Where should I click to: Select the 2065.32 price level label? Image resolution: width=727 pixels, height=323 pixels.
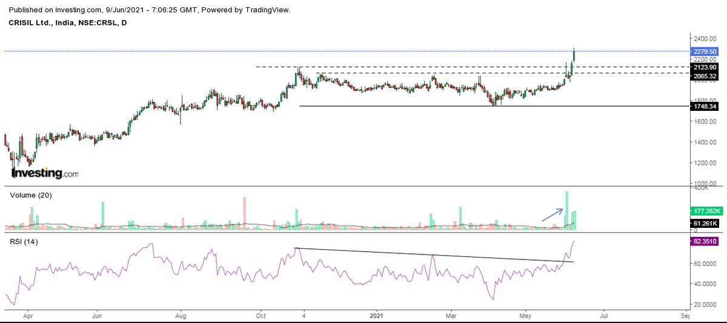coord(705,77)
